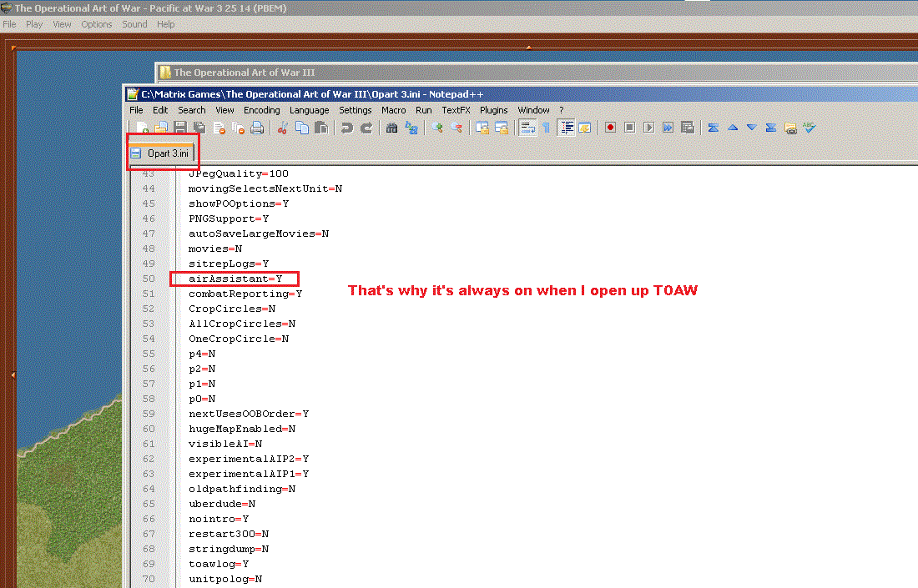This screenshot has height=588, width=918.
Task: Click the single blue up triangle icon
Action: coord(733,128)
